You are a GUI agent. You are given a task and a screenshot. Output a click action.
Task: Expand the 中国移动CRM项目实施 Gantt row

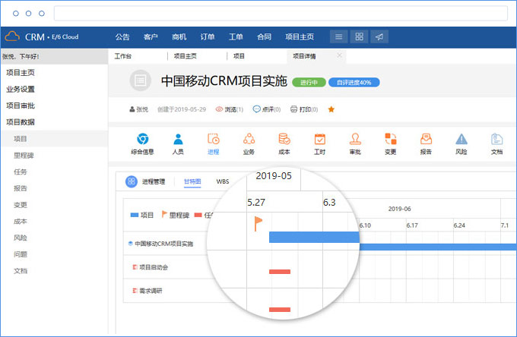click(x=130, y=244)
